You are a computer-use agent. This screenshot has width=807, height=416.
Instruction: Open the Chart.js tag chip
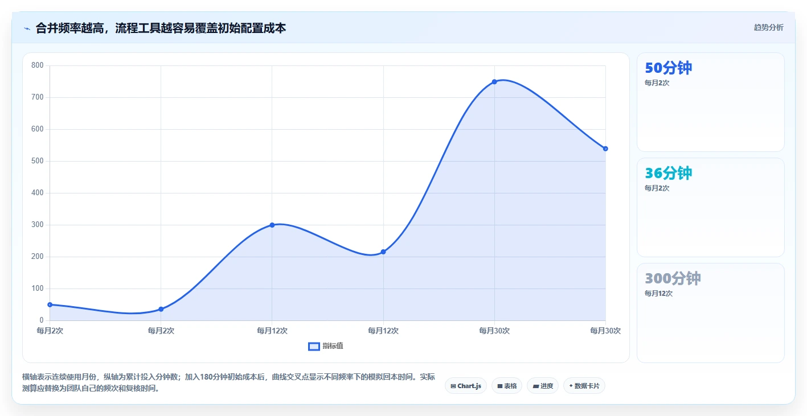pyautogui.click(x=466, y=386)
